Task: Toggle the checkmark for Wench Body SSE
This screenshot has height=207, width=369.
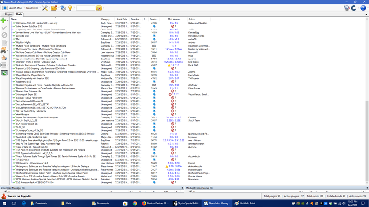Action: (14, 176)
